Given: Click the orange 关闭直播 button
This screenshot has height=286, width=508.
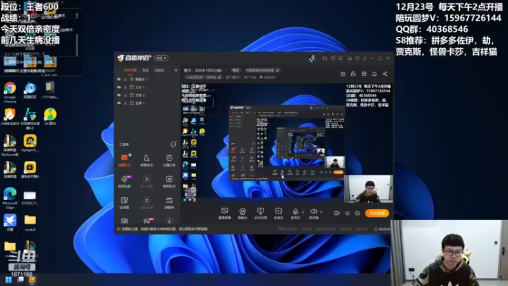Looking at the screenshot, I should pyautogui.click(x=377, y=213).
